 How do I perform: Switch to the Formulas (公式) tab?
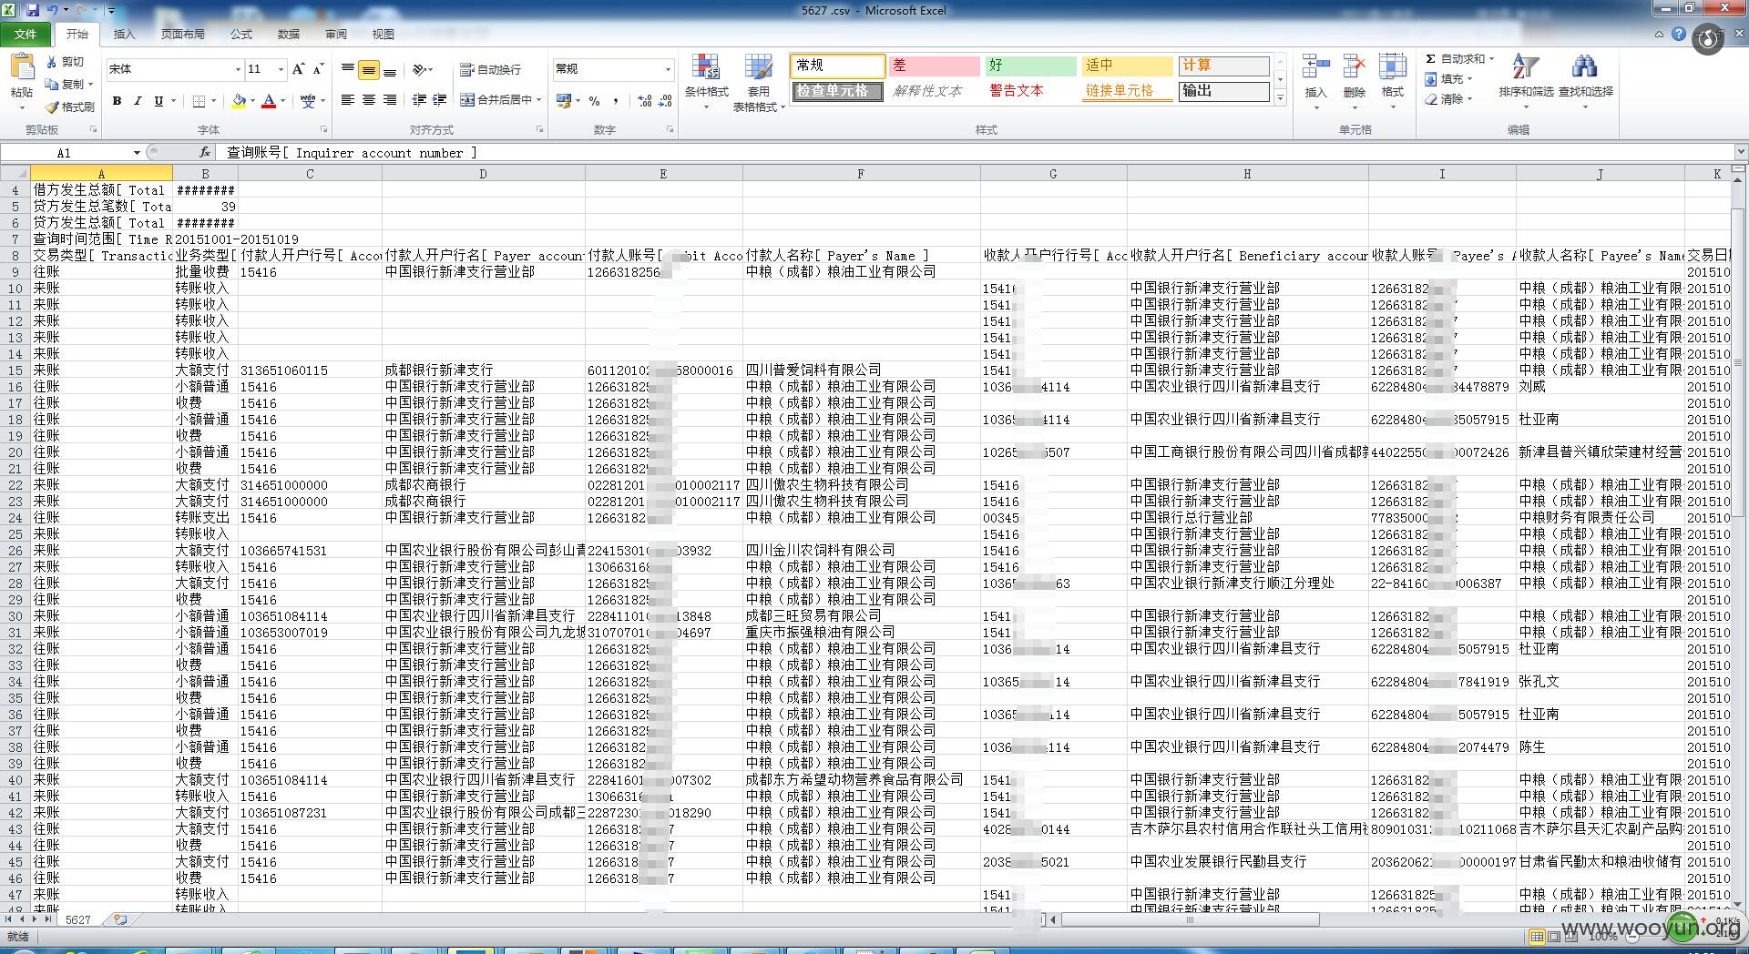click(241, 34)
